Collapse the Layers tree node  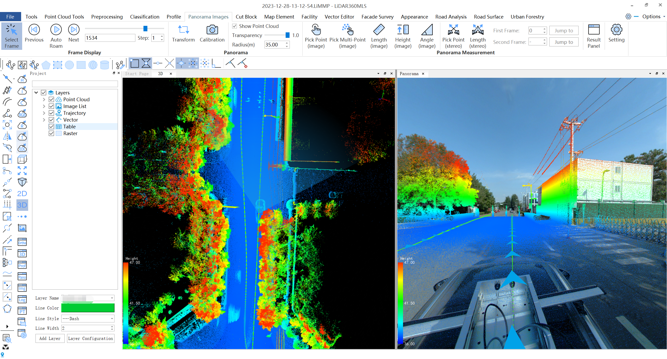36,93
